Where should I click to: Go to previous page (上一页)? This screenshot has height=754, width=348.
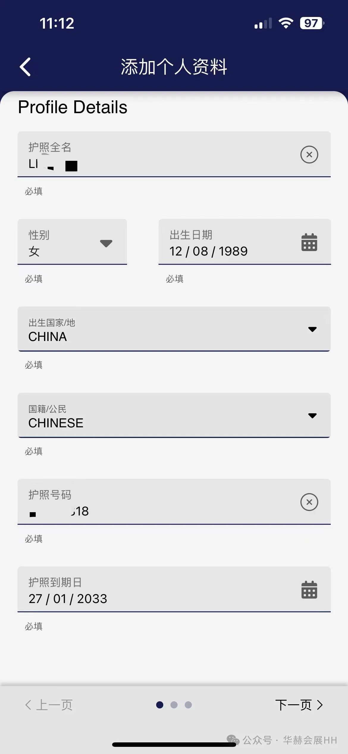[49, 705]
